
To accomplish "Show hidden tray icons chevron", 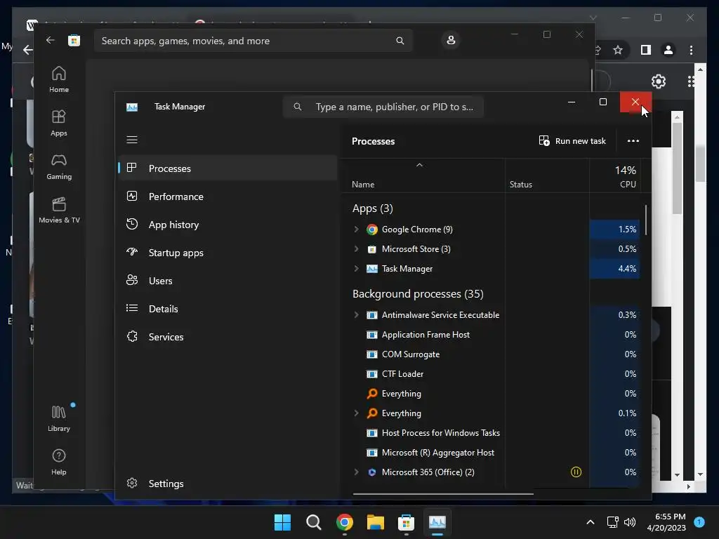I will [x=590, y=522].
